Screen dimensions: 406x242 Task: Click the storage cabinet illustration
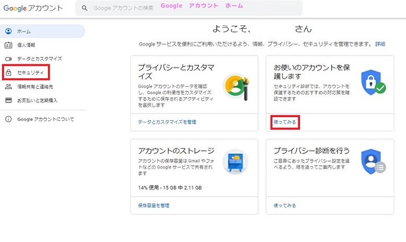(235, 162)
